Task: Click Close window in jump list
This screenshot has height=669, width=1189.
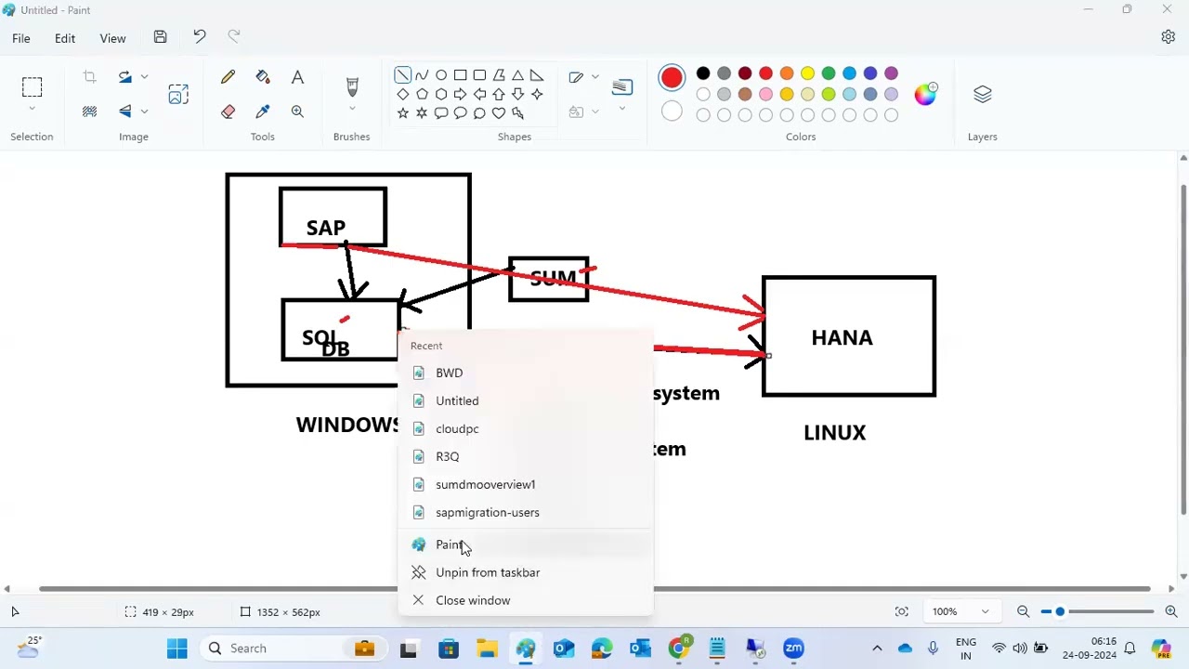Action: click(x=526, y=600)
